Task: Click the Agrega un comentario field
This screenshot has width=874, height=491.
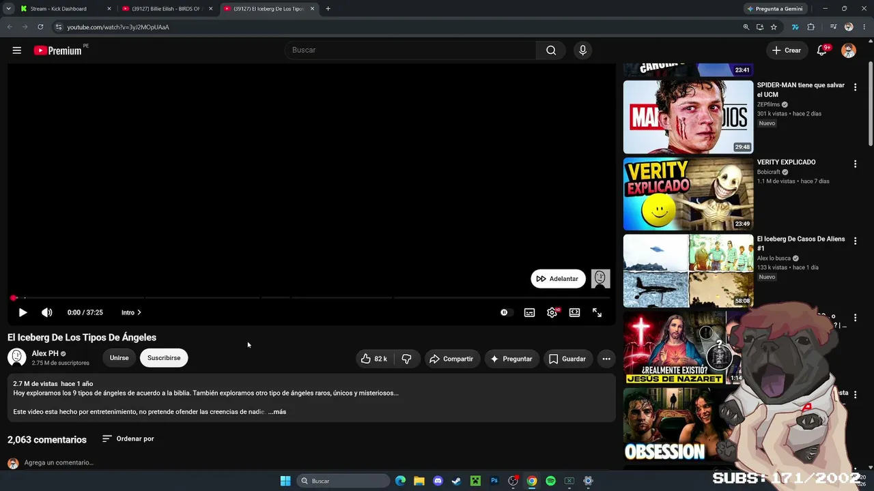Action: coord(59,462)
